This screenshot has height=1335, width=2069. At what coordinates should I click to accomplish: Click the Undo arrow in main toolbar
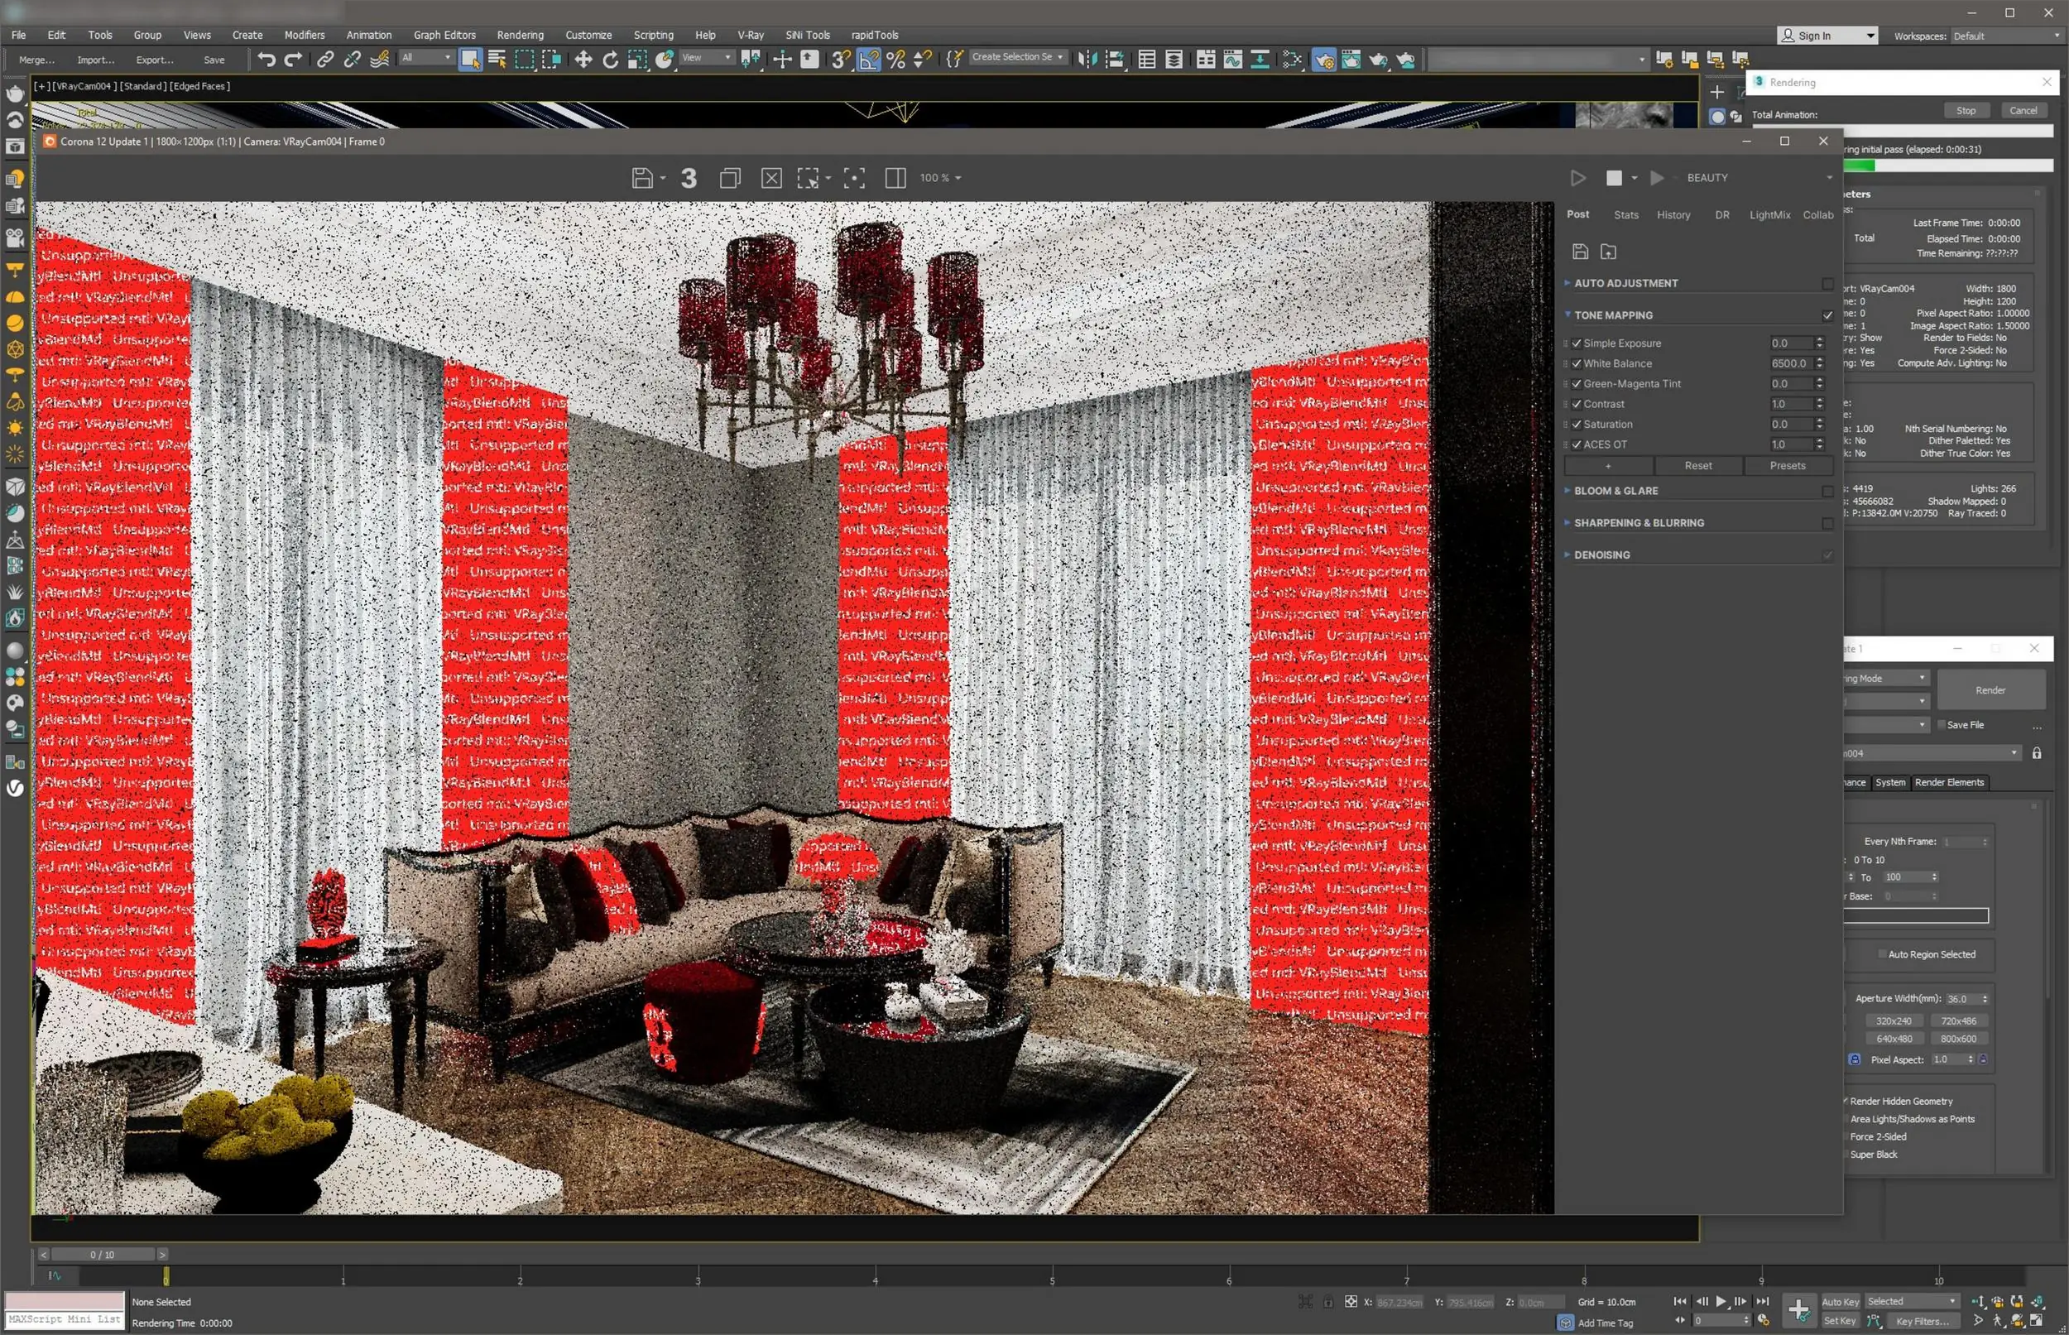[266, 59]
